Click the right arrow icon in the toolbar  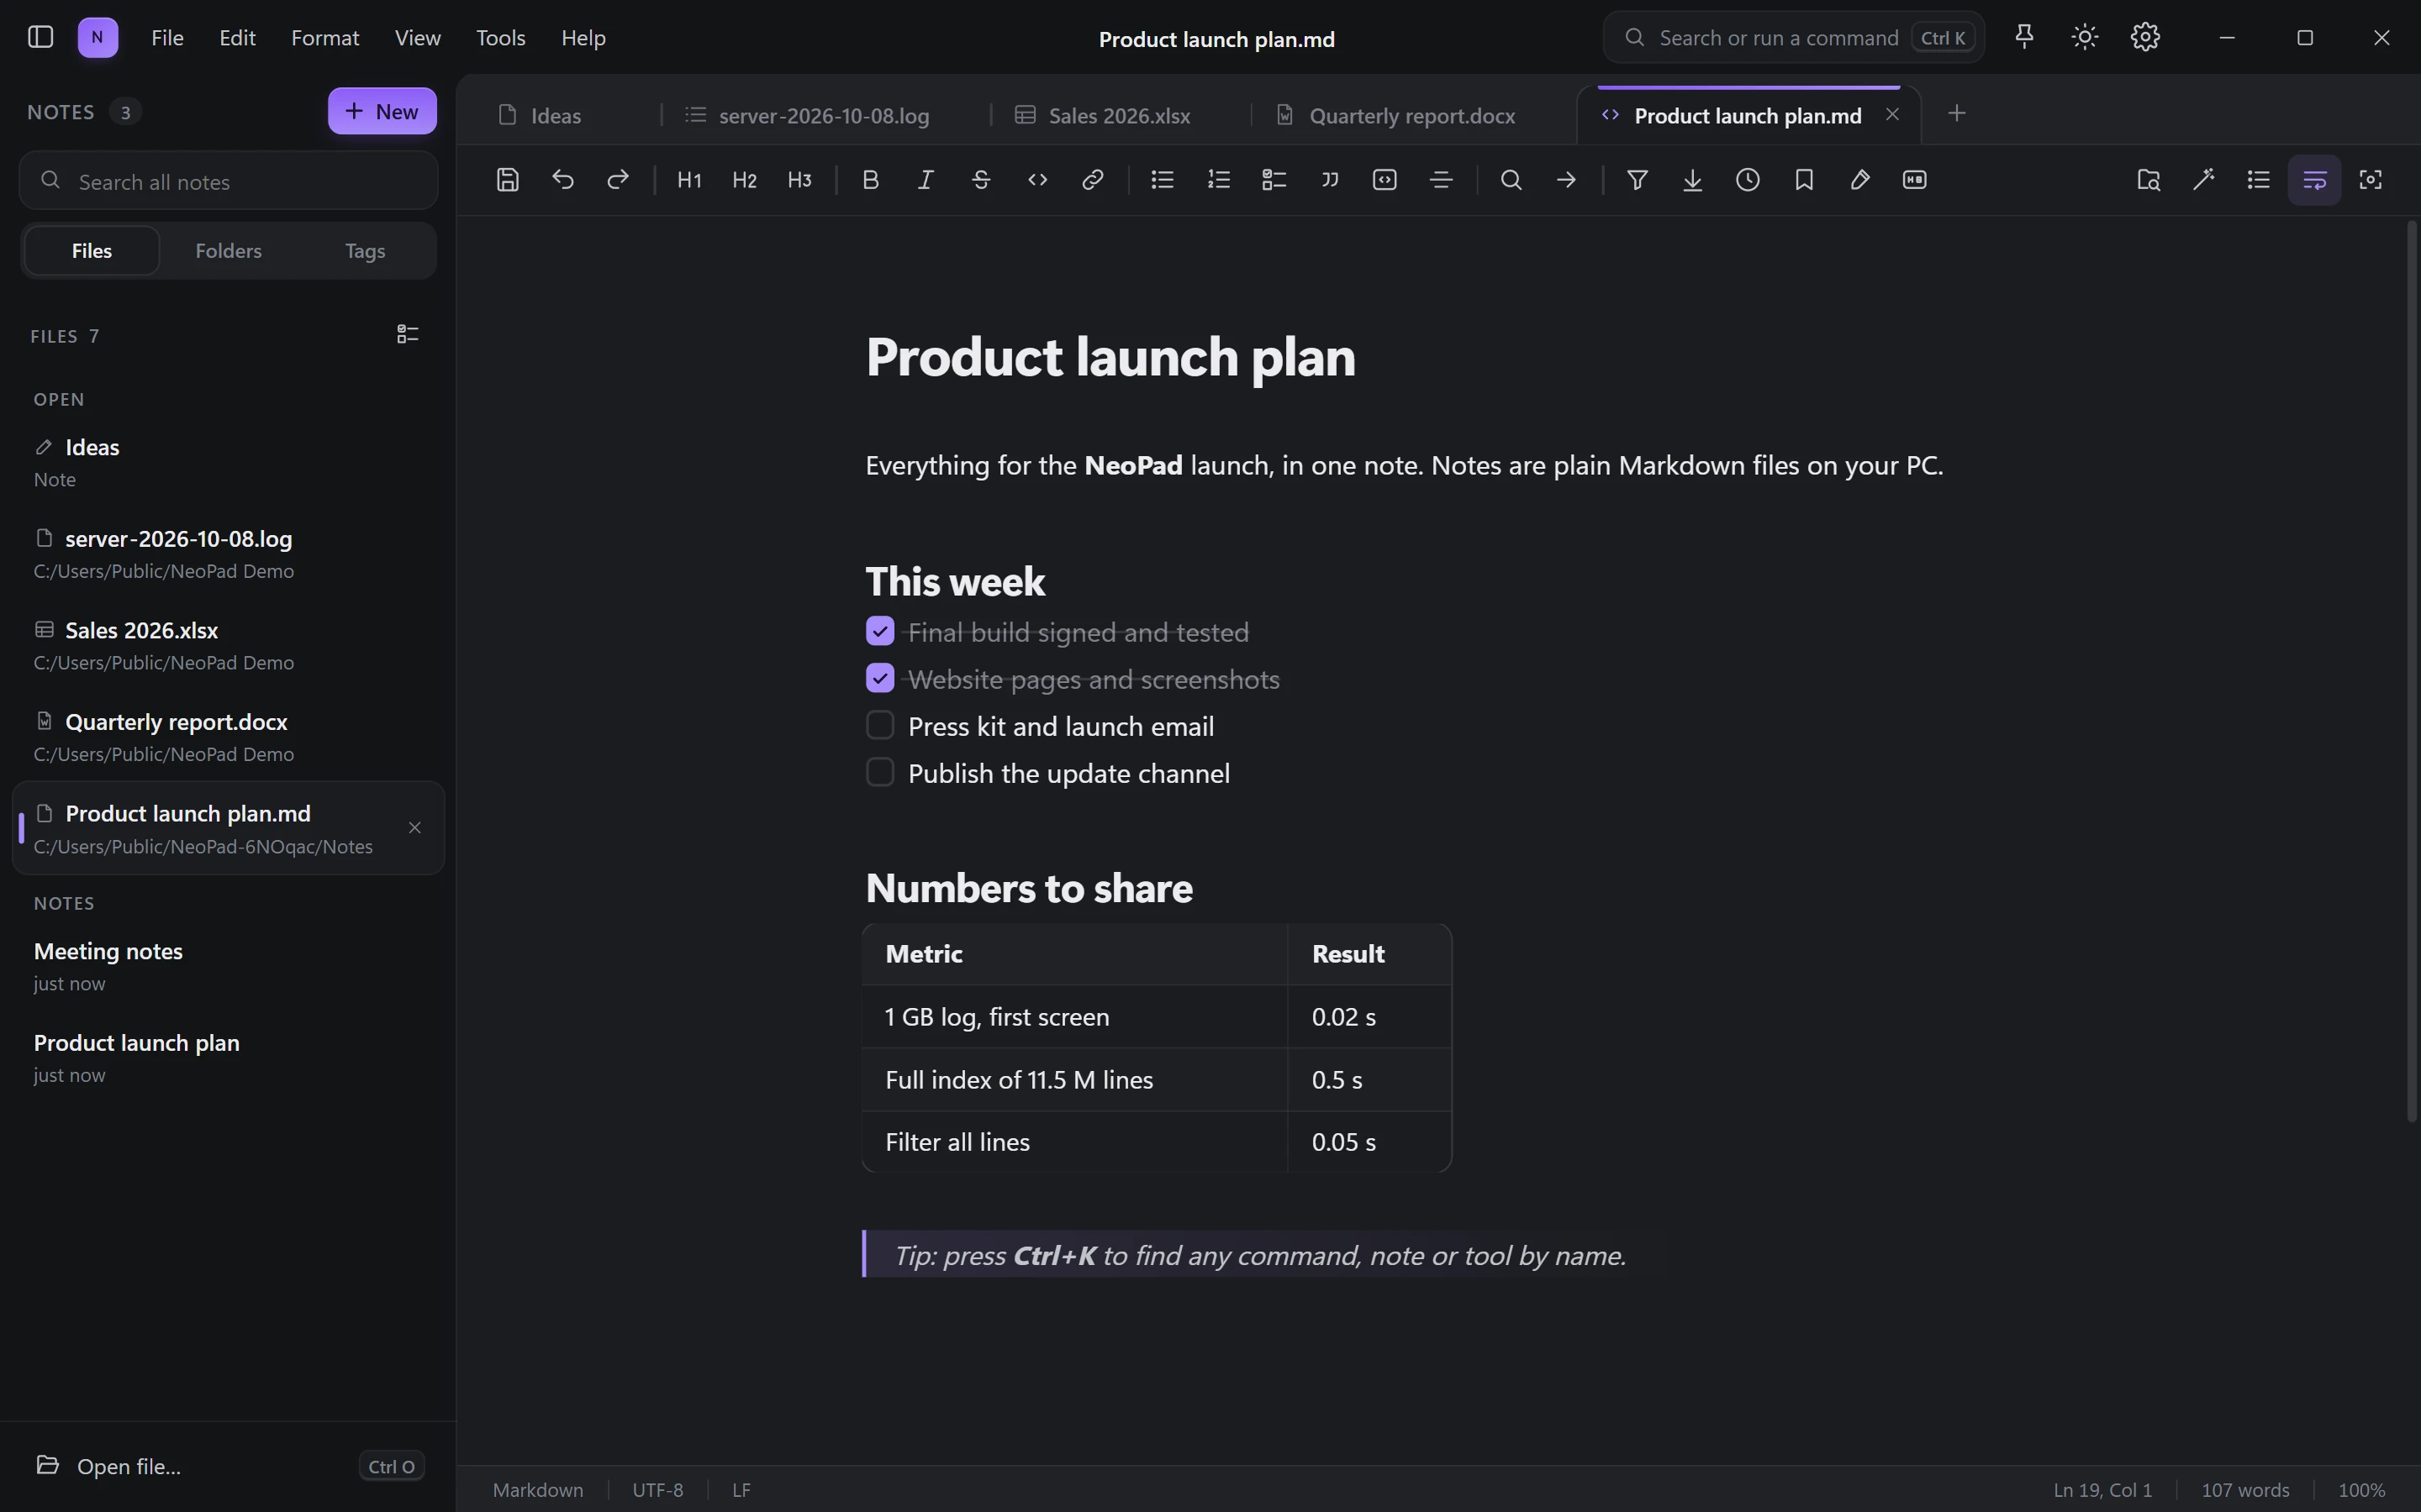[x=1567, y=180]
